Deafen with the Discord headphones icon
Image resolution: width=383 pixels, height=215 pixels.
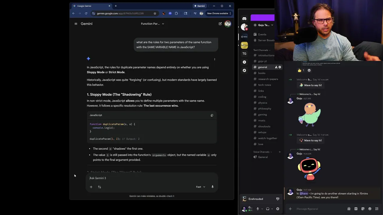268,209
